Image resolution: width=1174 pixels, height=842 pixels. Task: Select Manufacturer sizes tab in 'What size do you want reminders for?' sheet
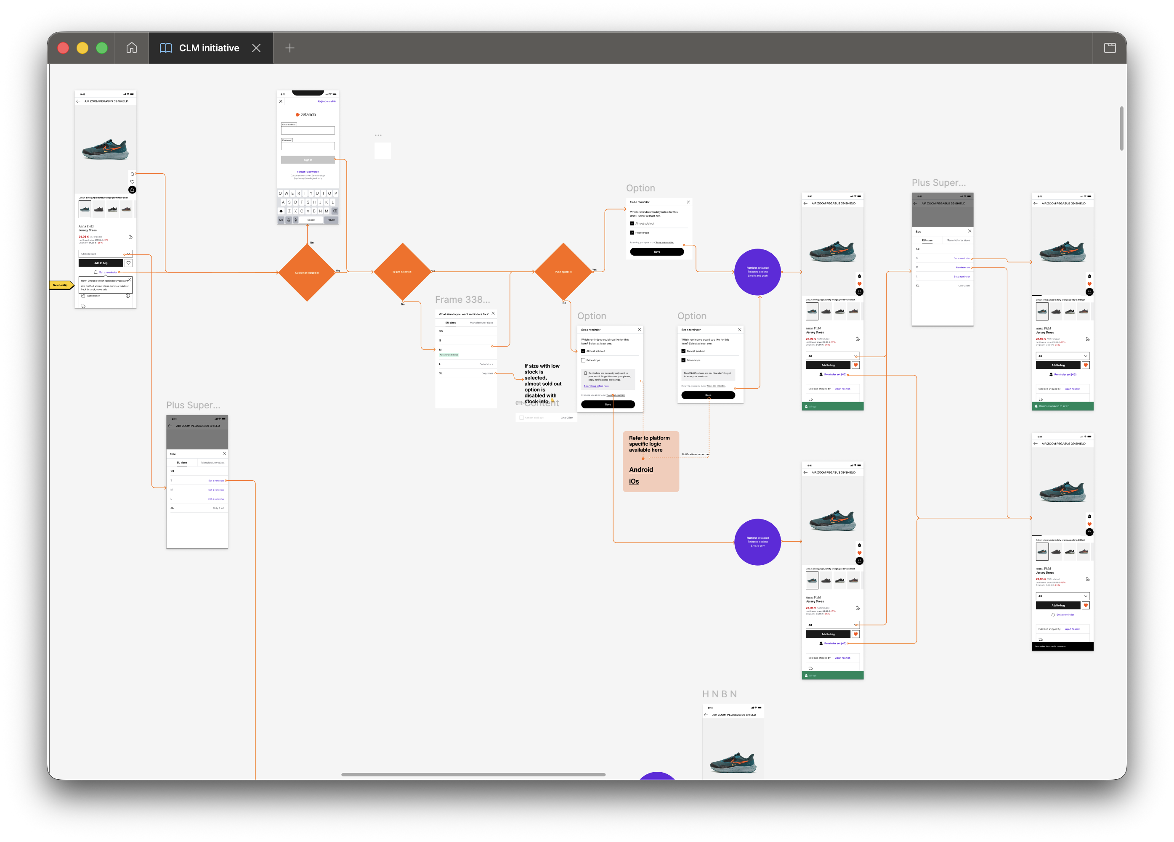point(481,323)
